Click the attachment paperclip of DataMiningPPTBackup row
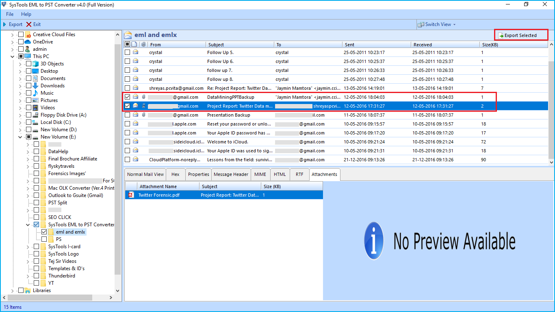 click(143, 97)
